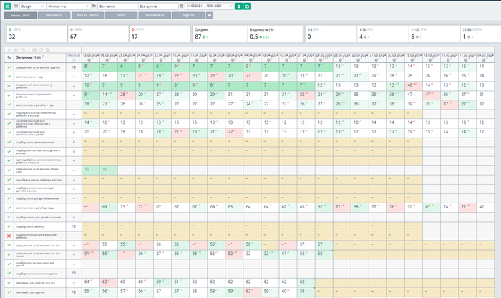Click the icon under date 04.03.2024
Viewport: 501px width, 298px height.
click(484, 59)
